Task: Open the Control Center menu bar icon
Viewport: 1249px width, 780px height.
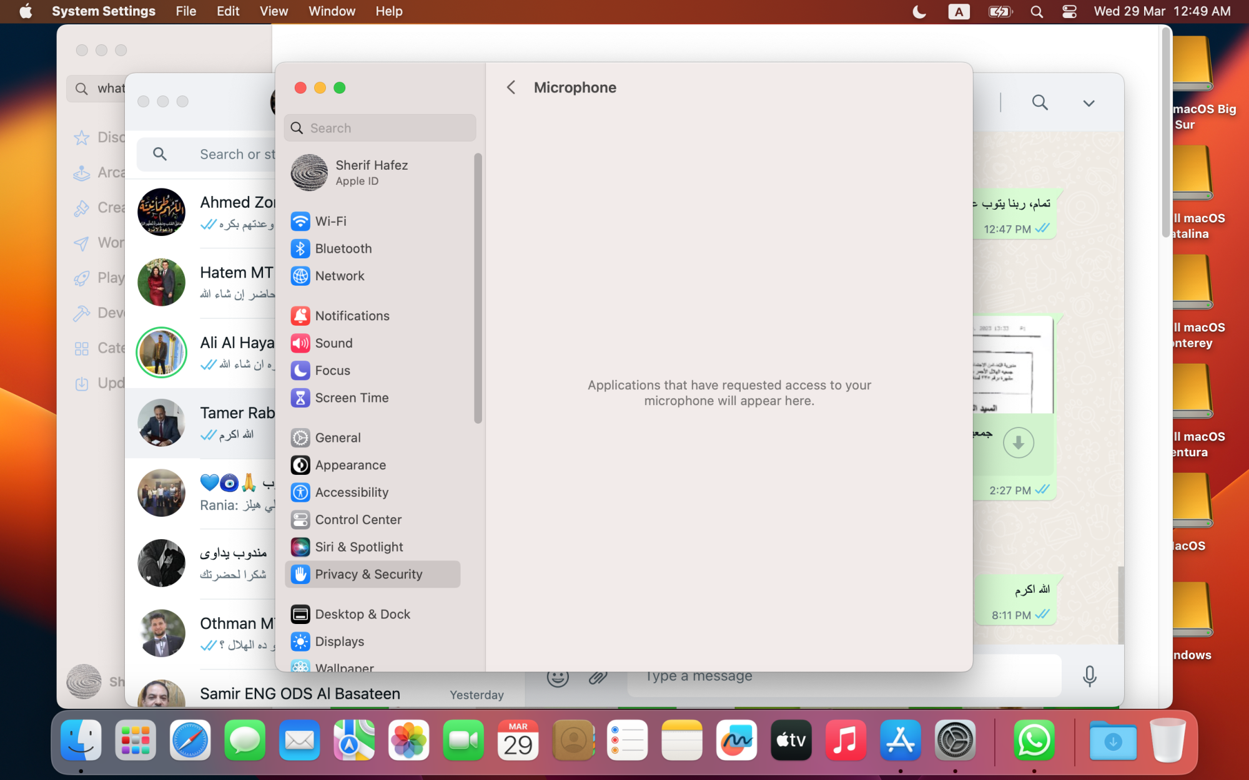Action: (x=1069, y=11)
